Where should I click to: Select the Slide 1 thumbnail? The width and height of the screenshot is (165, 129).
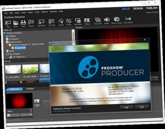coord(19,101)
